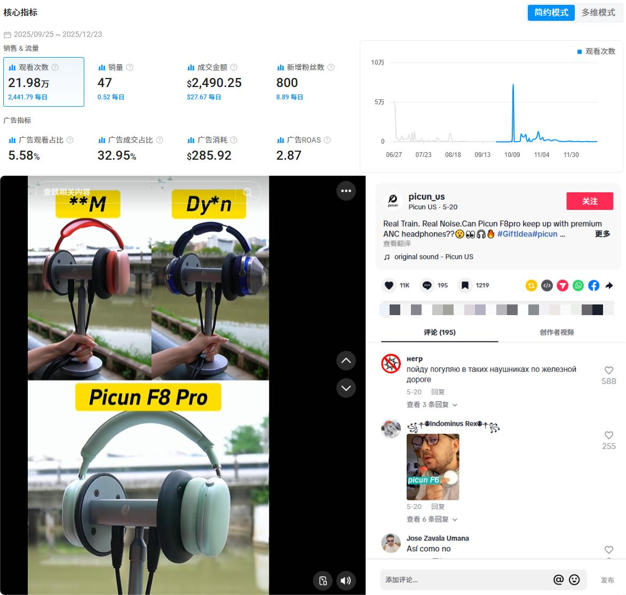Open the emoji picker smiley icon

click(x=574, y=580)
